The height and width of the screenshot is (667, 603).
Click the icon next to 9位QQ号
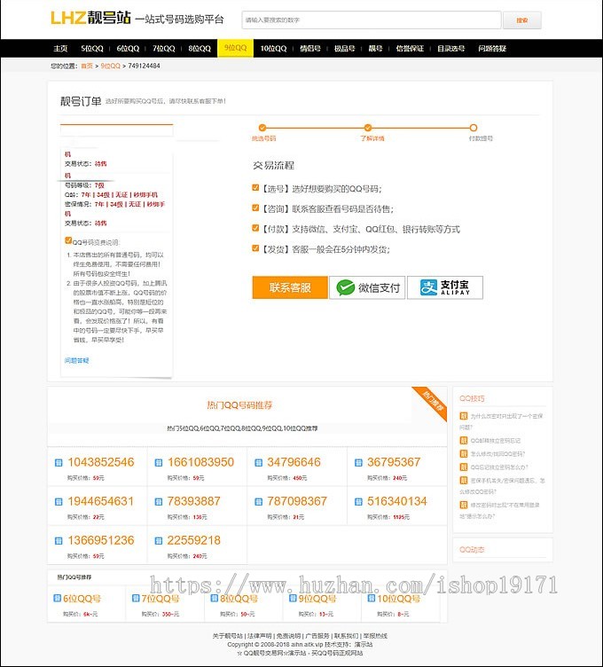pos(293,599)
